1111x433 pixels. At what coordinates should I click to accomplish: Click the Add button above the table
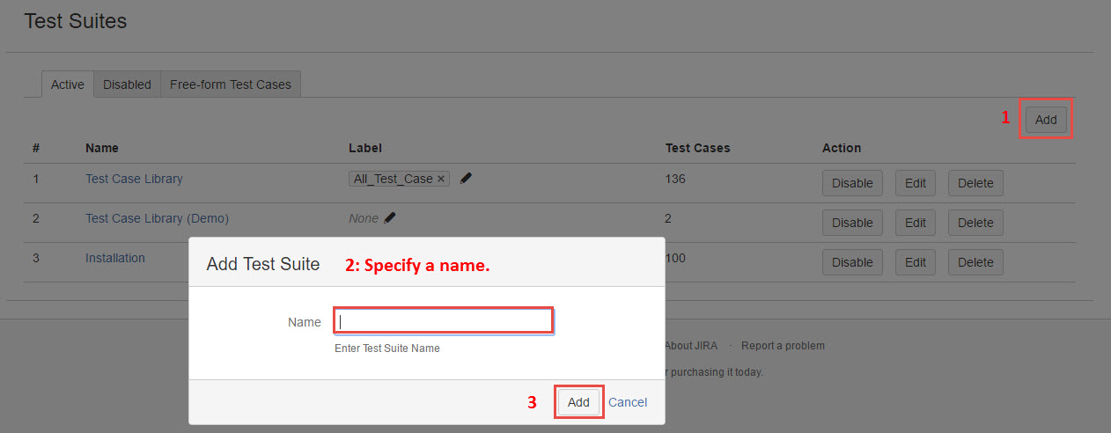pos(1046,120)
